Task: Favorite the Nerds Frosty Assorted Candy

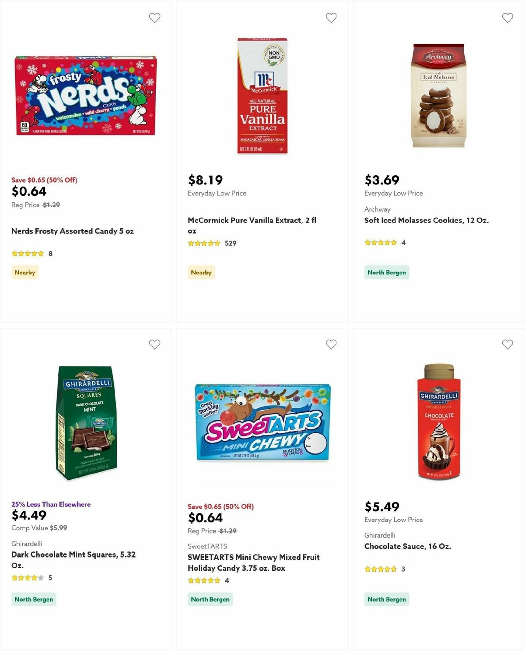Action: [154, 18]
